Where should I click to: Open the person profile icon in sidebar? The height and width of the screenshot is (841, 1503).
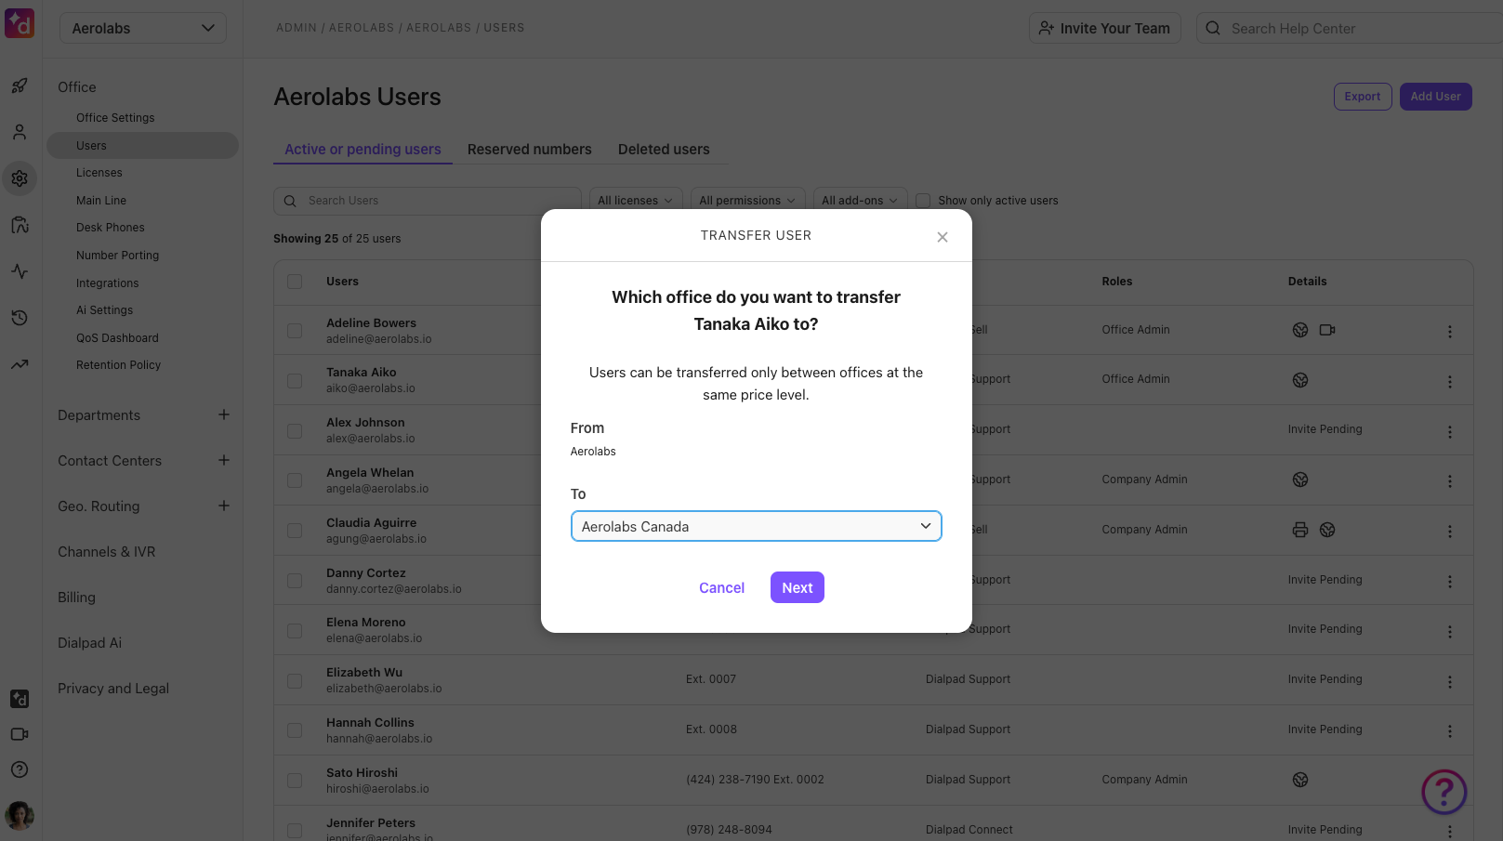(20, 132)
